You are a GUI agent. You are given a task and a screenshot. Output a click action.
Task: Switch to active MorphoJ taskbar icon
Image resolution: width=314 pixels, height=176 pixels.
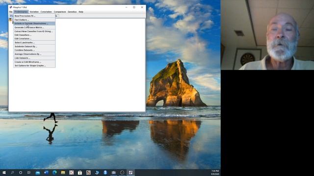point(131,173)
